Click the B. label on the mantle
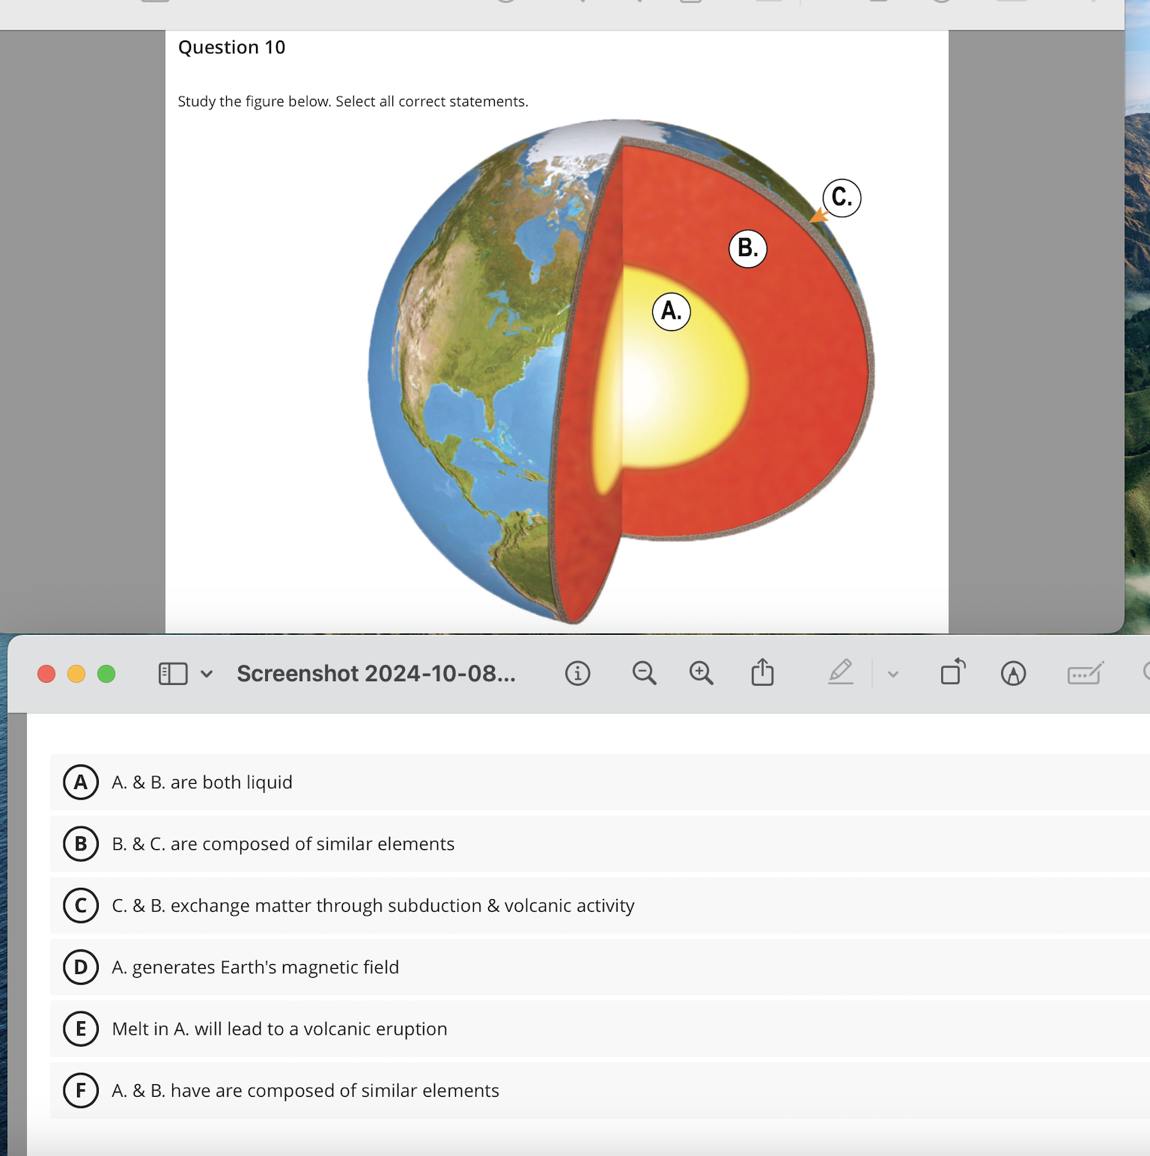 point(748,249)
